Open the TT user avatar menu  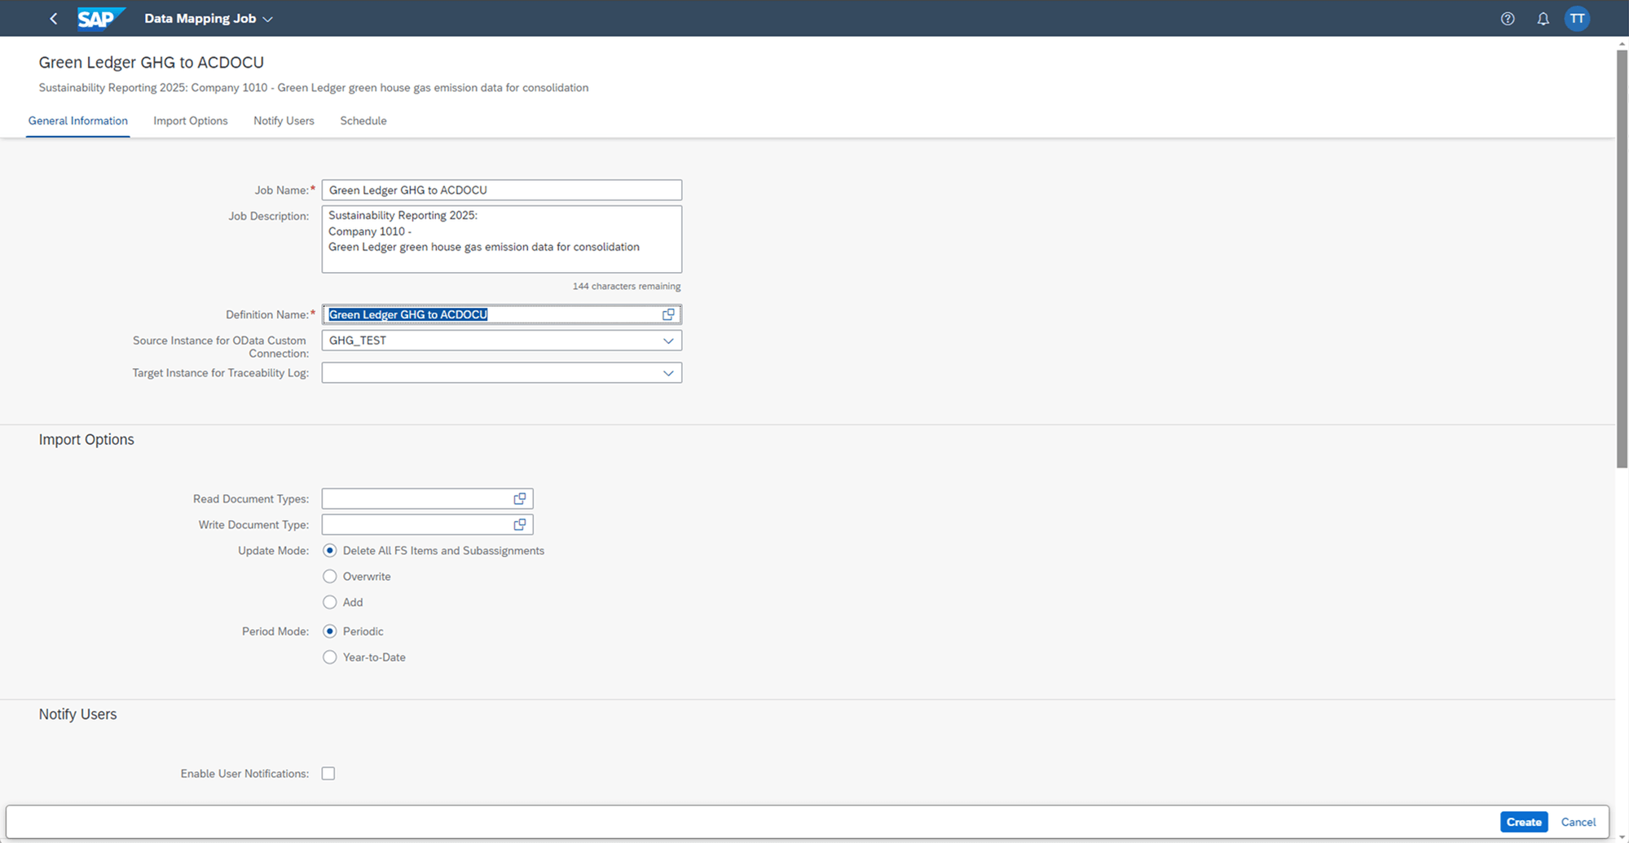point(1578,18)
